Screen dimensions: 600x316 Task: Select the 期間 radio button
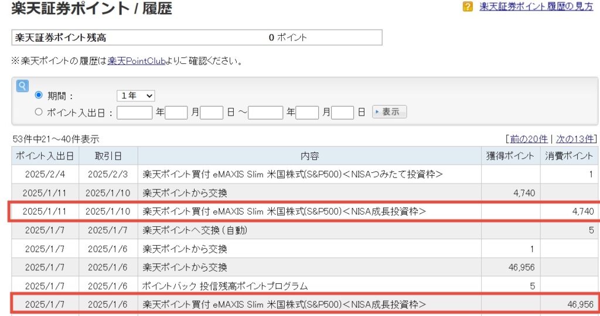click(x=39, y=94)
